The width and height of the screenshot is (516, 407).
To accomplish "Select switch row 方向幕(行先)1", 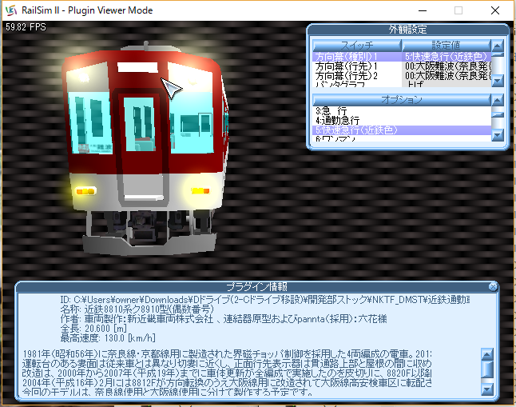I will [x=357, y=66].
